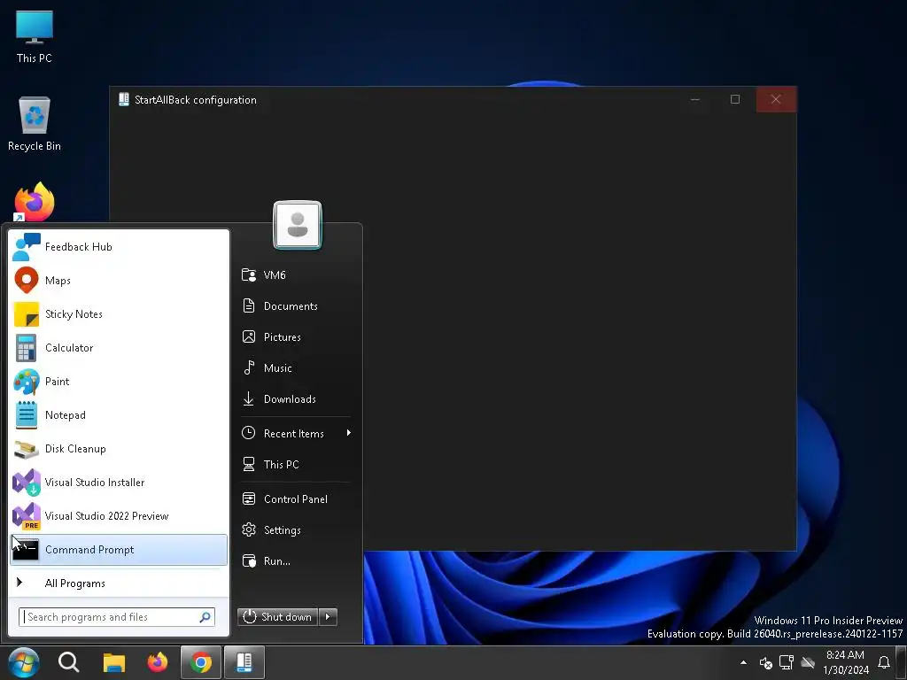This screenshot has width=907, height=680.
Task: Launch Disk Cleanup
Action: [119, 449]
